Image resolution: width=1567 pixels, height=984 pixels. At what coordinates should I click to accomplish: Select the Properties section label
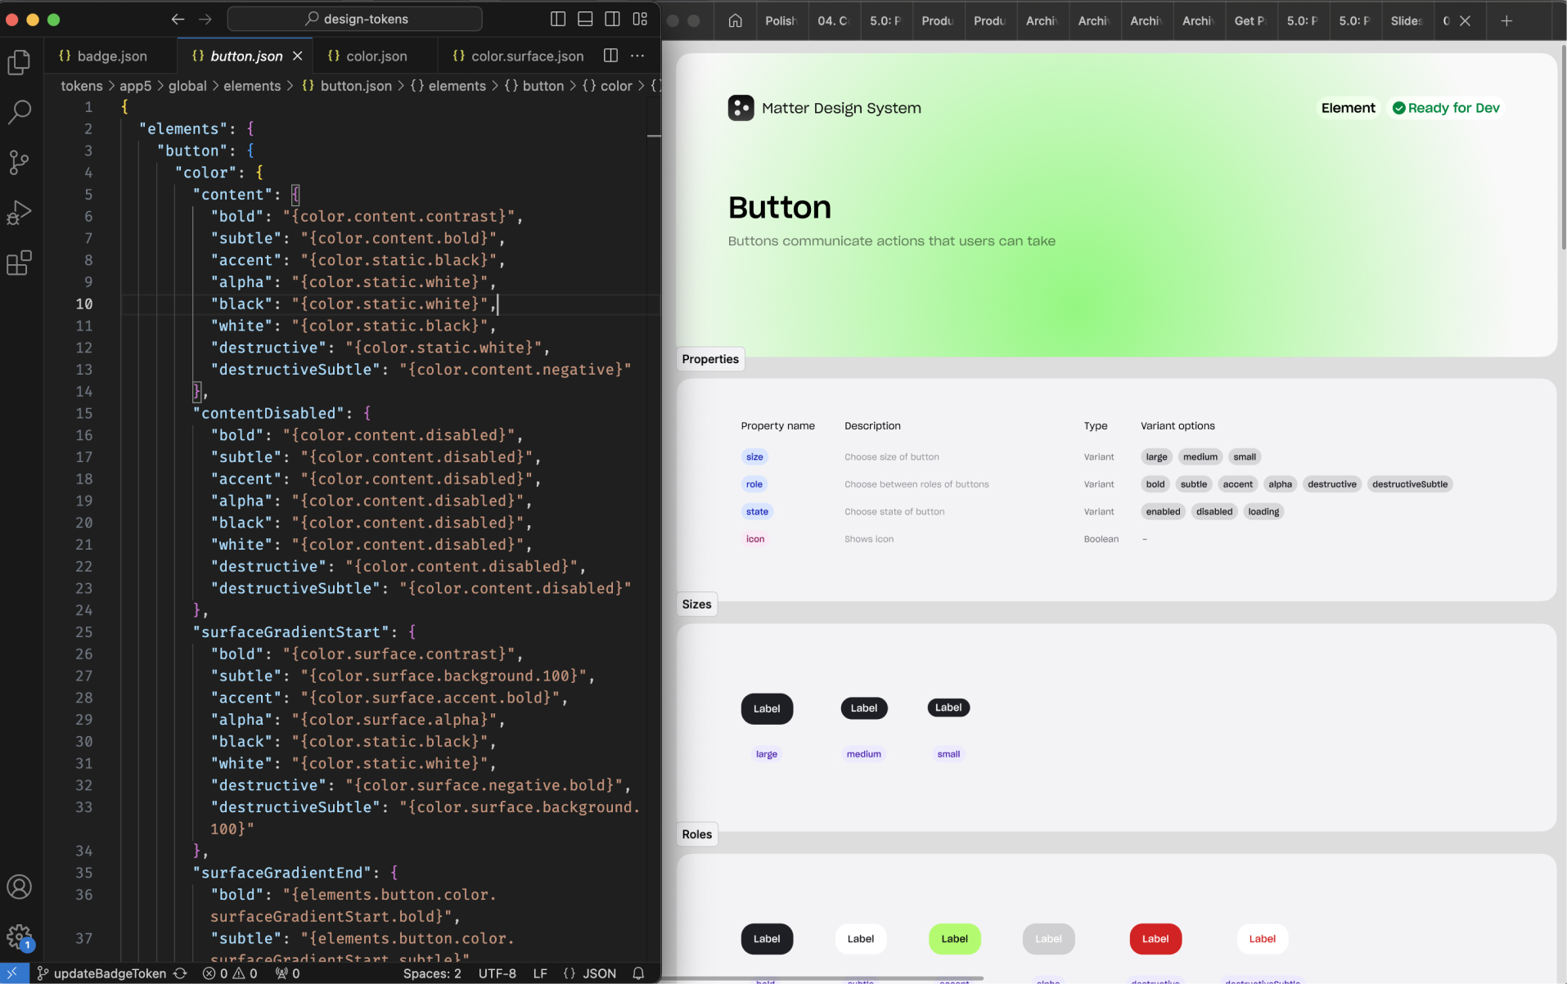[710, 359]
